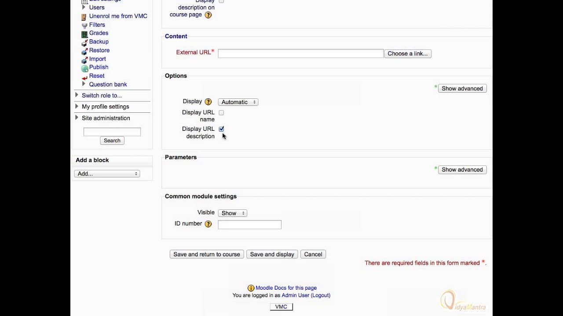Screen dimensions: 563x316
Task: Open the Publish link
Action: pos(99,67)
